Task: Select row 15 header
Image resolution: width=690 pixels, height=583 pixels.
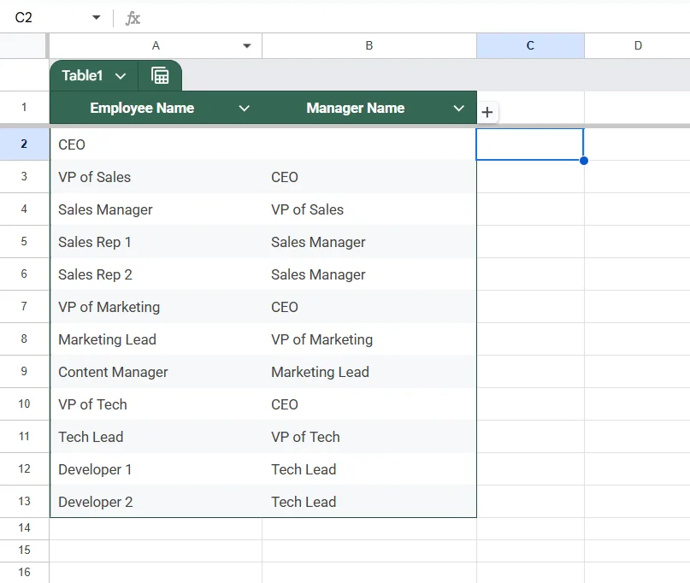Action: coord(24,551)
